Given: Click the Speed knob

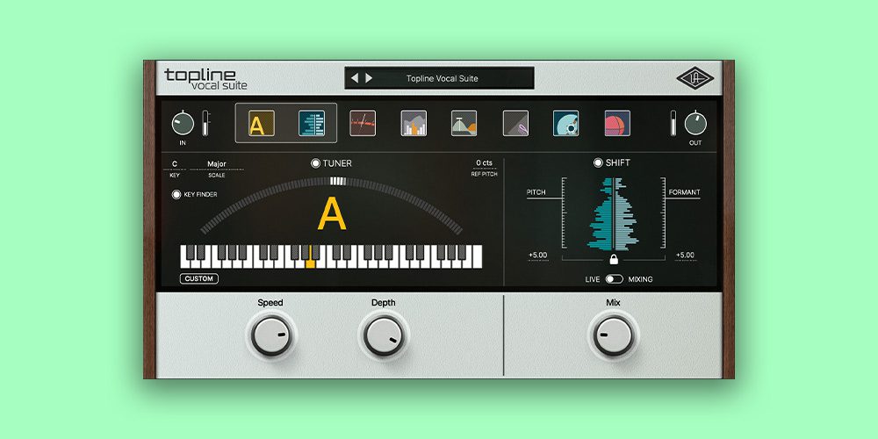Looking at the screenshot, I should (x=270, y=335).
